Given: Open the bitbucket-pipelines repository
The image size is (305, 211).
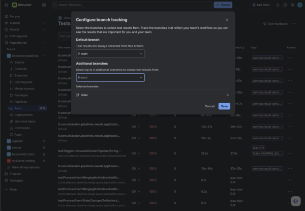Looking at the screenshot, I should 25,56.
